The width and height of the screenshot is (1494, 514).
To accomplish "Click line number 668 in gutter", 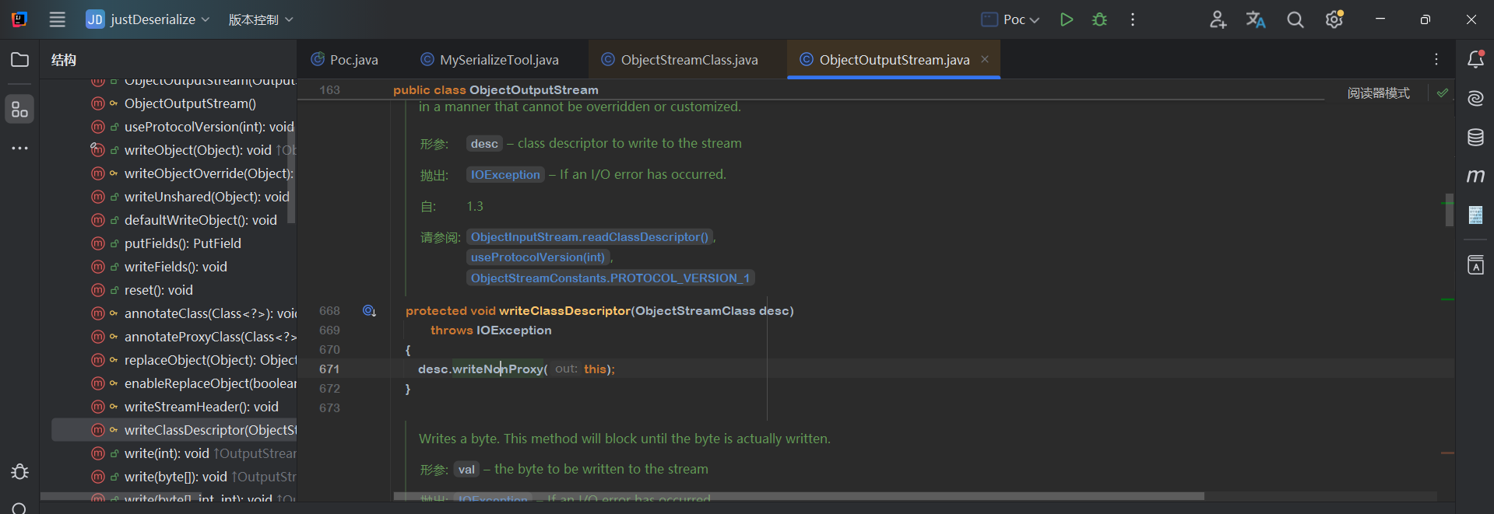I will (329, 310).
